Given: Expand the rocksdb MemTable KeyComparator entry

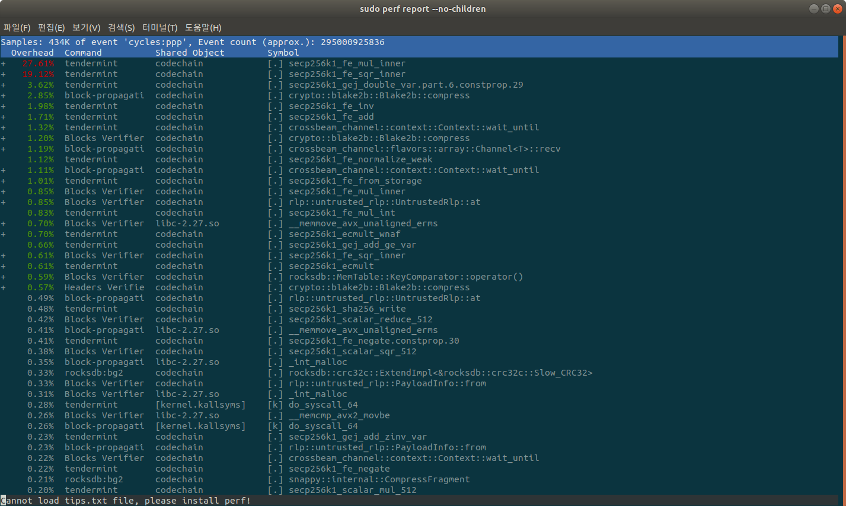Looking at the screenshot, I should point(4,277).
